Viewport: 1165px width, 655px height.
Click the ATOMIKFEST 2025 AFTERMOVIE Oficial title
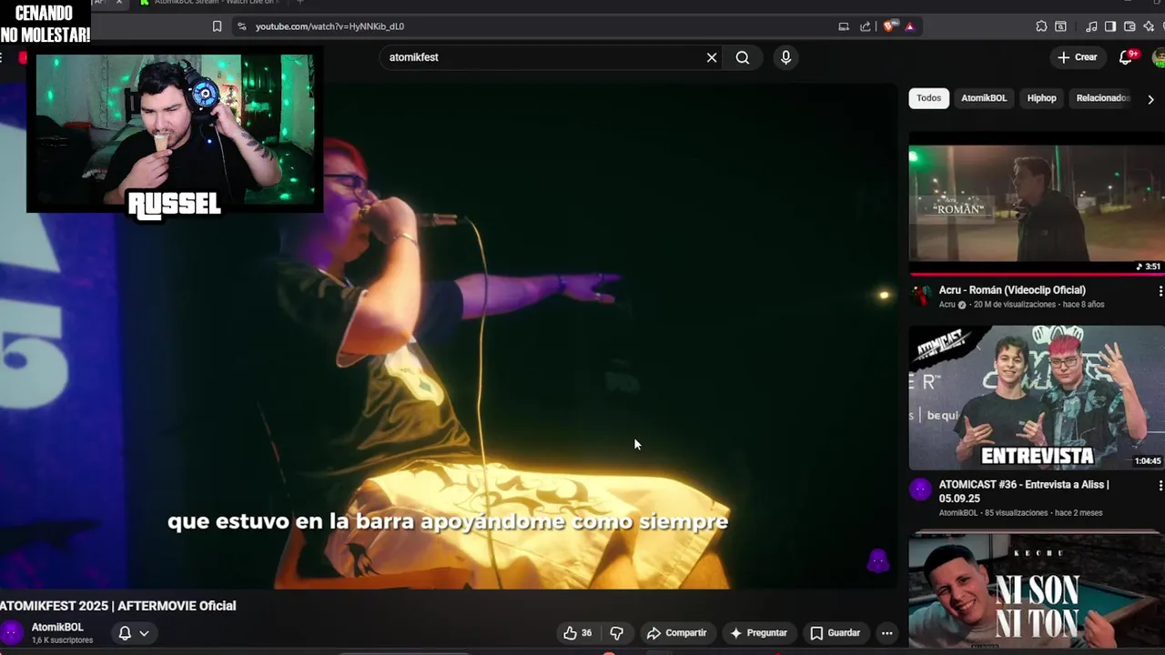tap(118, 606)
